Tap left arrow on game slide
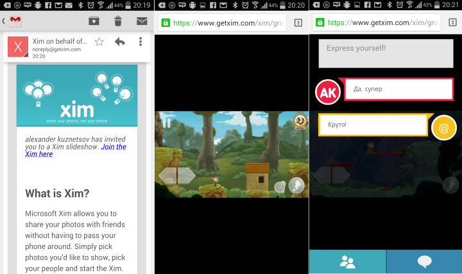 pos(167,176)
